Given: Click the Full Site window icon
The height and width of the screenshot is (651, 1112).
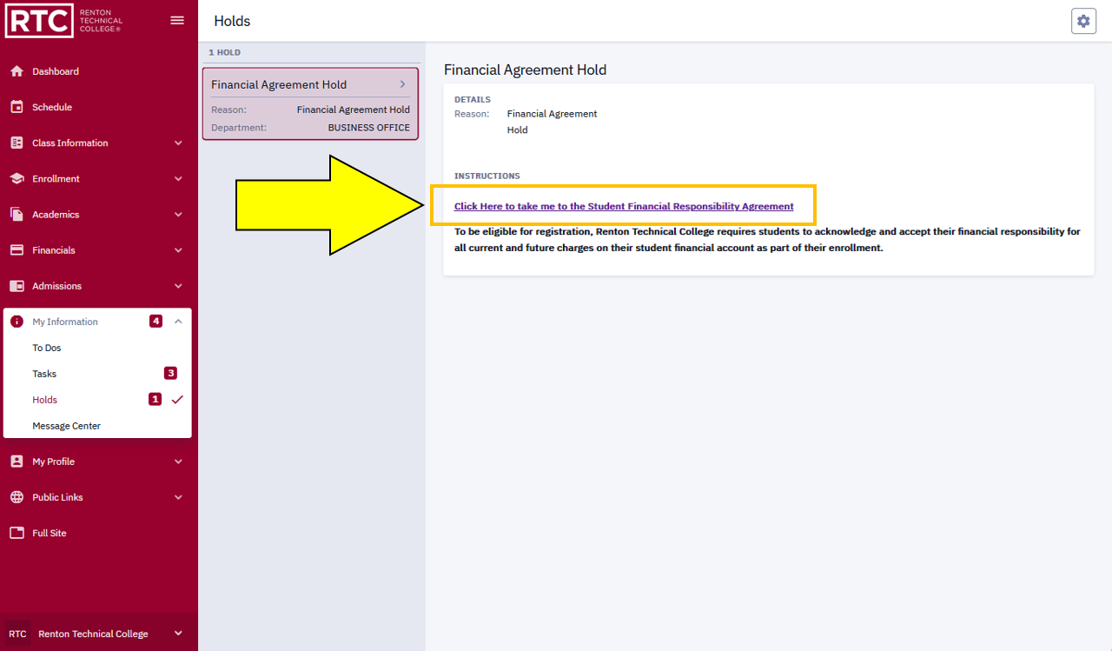Looking at the screenshot, I should click(x=17, y=533).
